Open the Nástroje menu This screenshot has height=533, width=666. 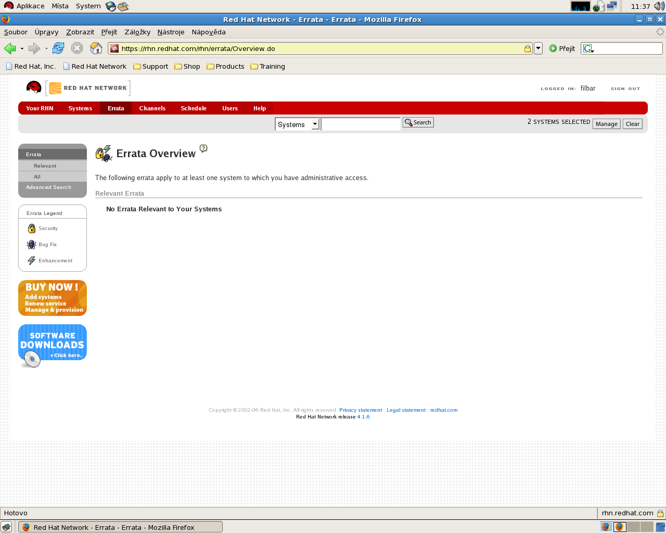171,32
